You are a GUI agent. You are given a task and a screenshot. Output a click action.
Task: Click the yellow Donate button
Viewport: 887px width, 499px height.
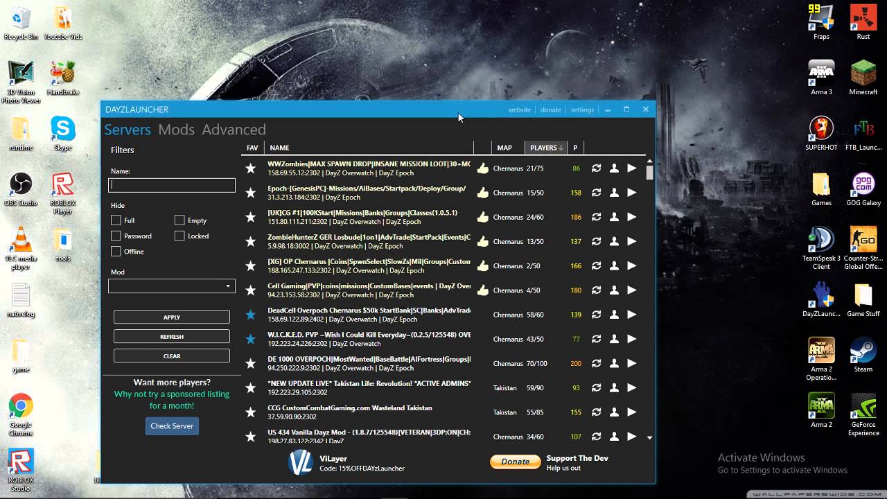pyautogui.click(x=515, y=462)
